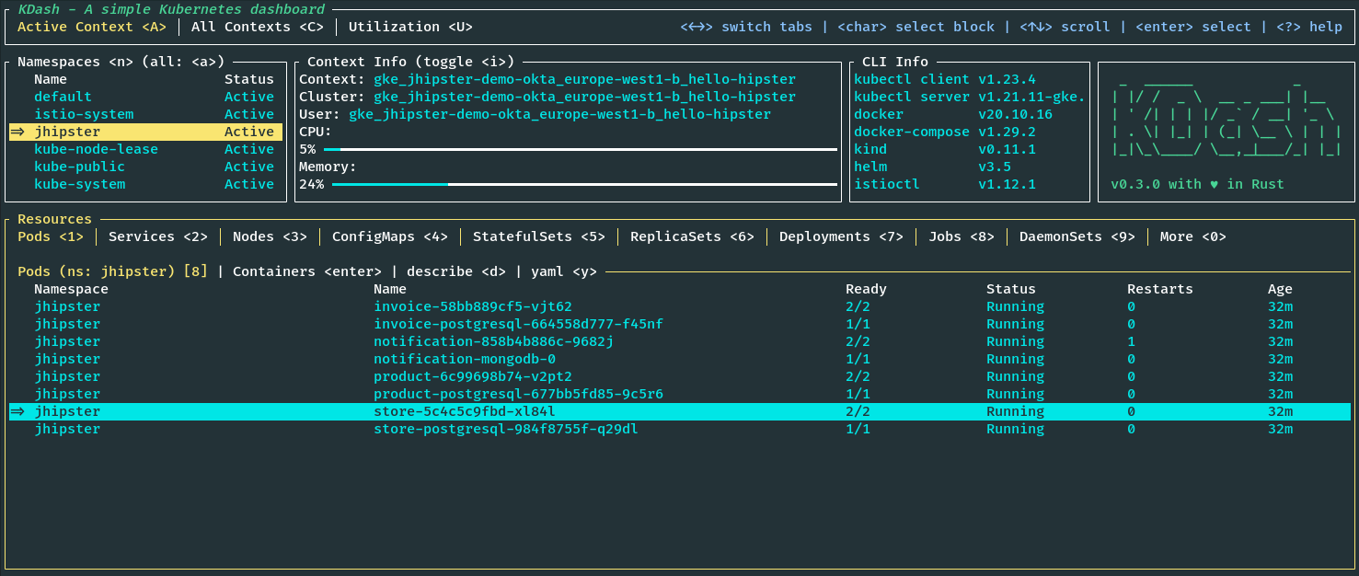This screenshot has height=576, width=1359.
Task: Click the CPU usage bar
Action: coord(580,149)
